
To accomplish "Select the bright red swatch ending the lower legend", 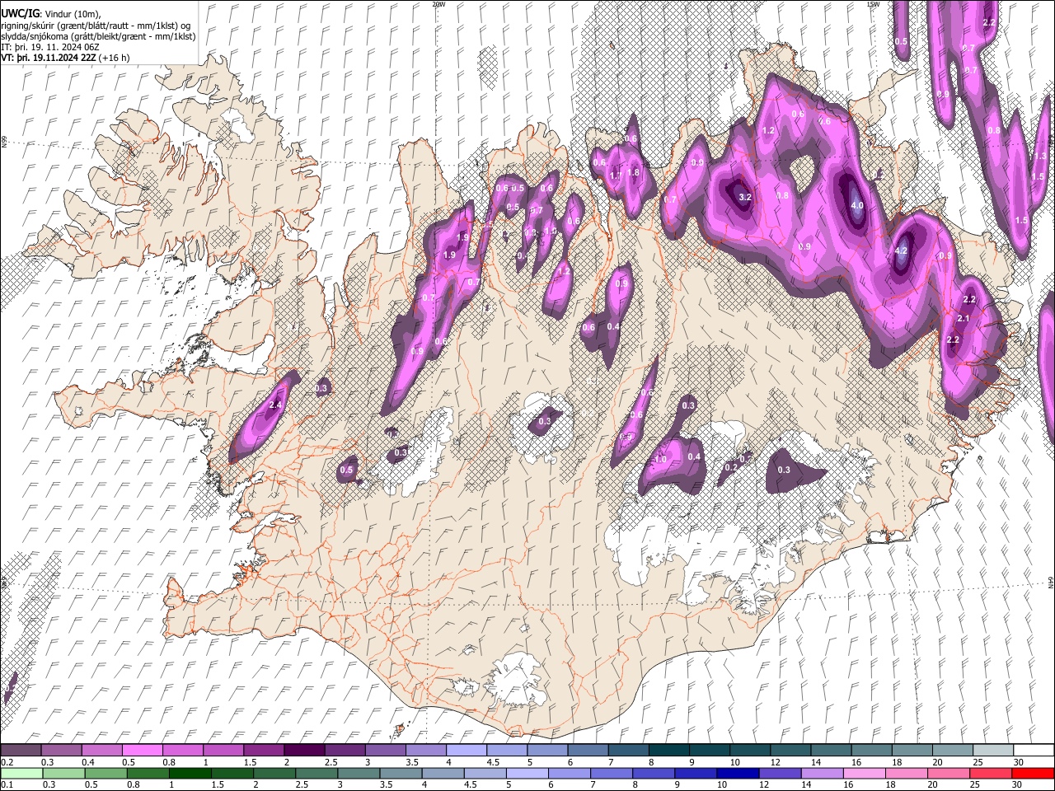I will pos(1032,773).
